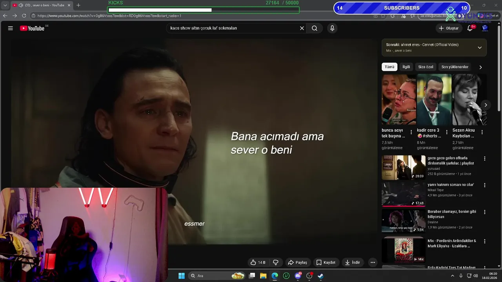The image size is (502, 282).
Task: Open 'gece gece gelen efkarla' thumbnail
Action: tap(404, 167)
